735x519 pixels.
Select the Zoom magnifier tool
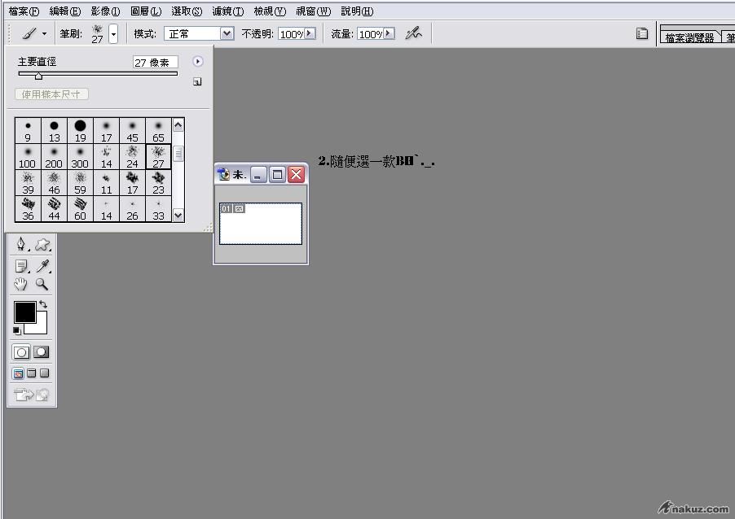point(42,285)
